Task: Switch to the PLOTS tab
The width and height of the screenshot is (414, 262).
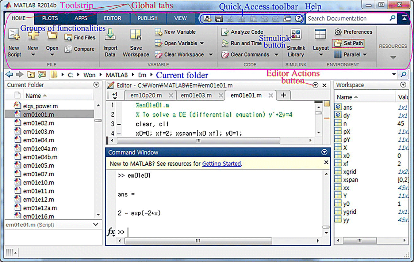Action: tap(50, 18)
